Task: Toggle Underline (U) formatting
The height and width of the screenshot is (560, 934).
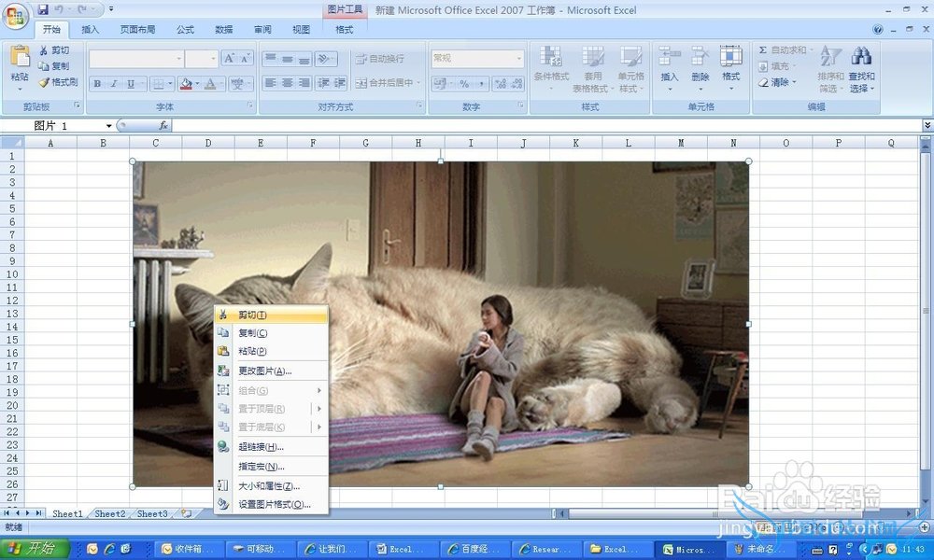Action: pos(131,84)
